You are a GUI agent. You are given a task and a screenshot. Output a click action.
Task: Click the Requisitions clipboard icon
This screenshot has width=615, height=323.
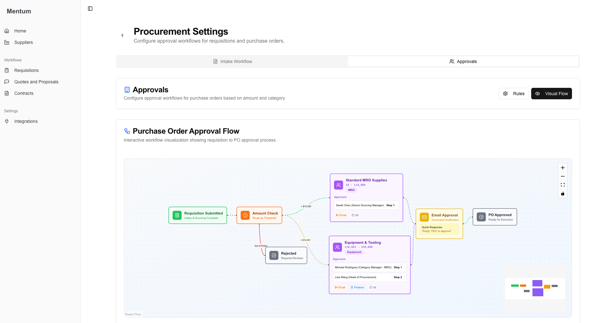(7, 70)
